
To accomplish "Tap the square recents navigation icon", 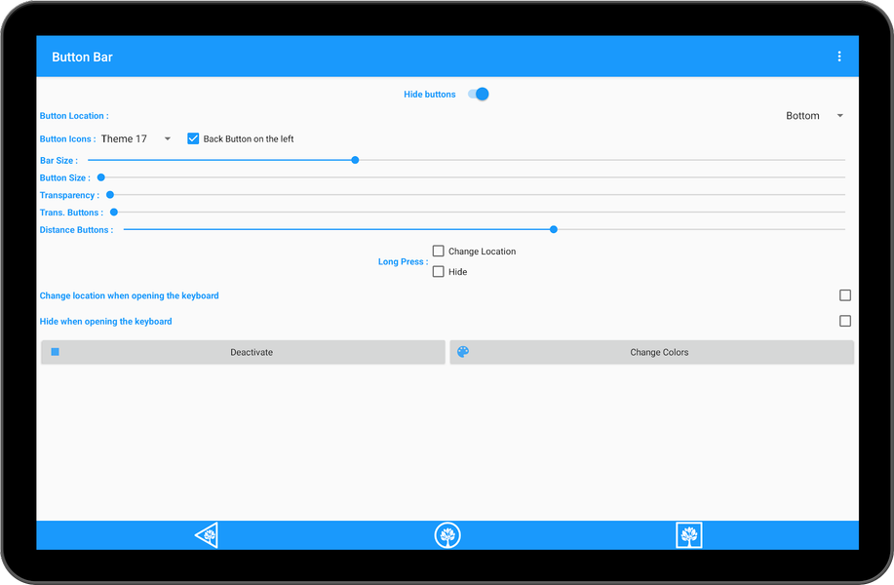I will click(688, 535).
